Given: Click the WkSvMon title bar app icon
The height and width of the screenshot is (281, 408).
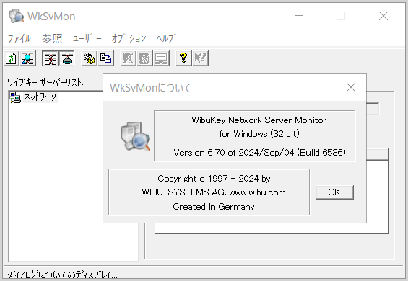Looking at the screenshot, I should [17, 16].
